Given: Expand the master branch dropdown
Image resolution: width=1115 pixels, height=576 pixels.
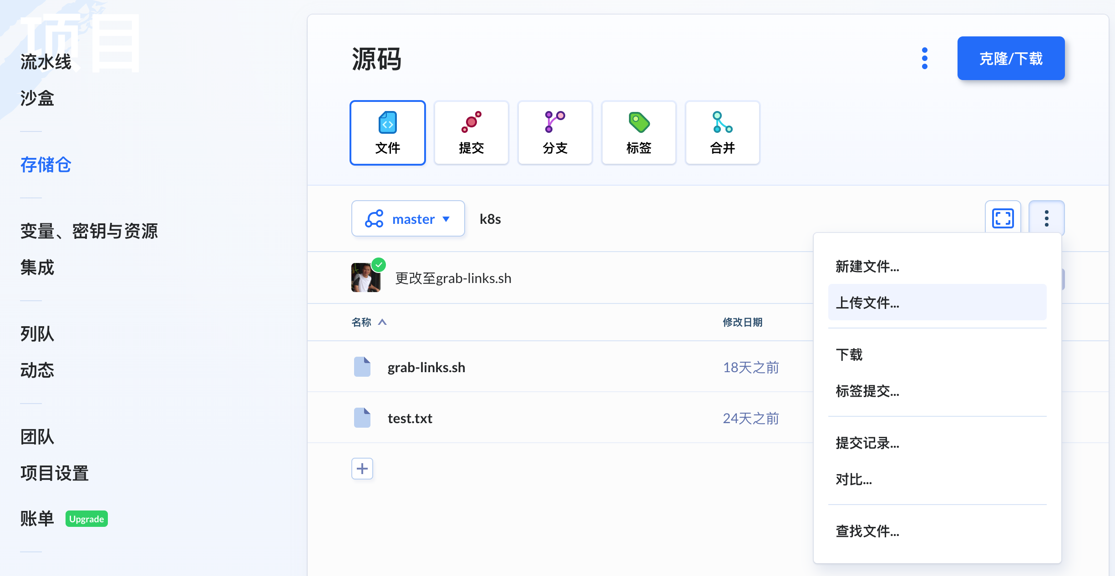Looking at the screenshot, I should [408, 219].
